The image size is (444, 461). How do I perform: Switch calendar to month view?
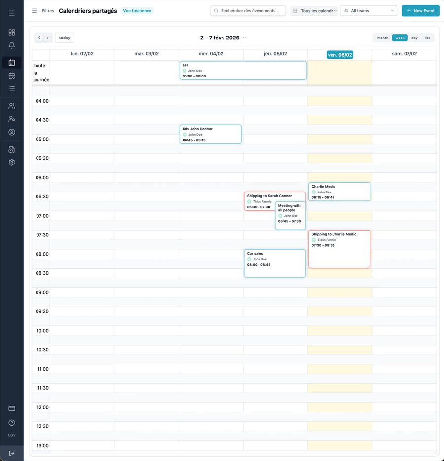point(382,38)
